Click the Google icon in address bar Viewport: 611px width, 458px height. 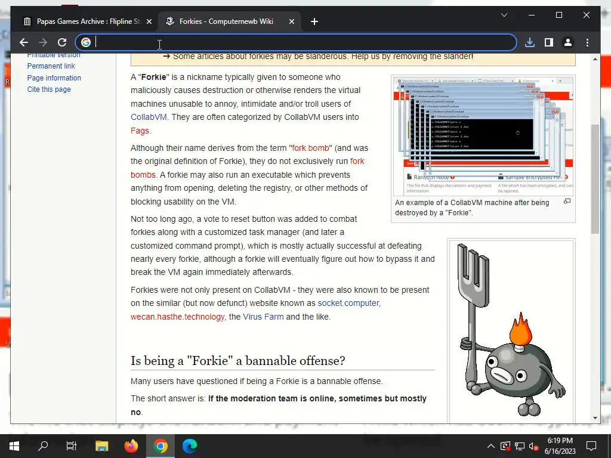click(x=86, y=42)
